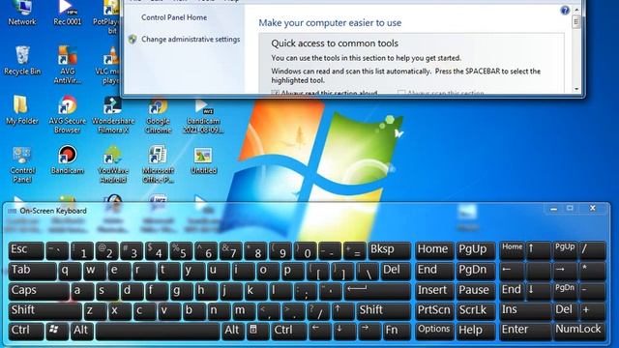The image size is (619, 348).
Task: Click the Help key on keyboard
Action: pos(475,331)
